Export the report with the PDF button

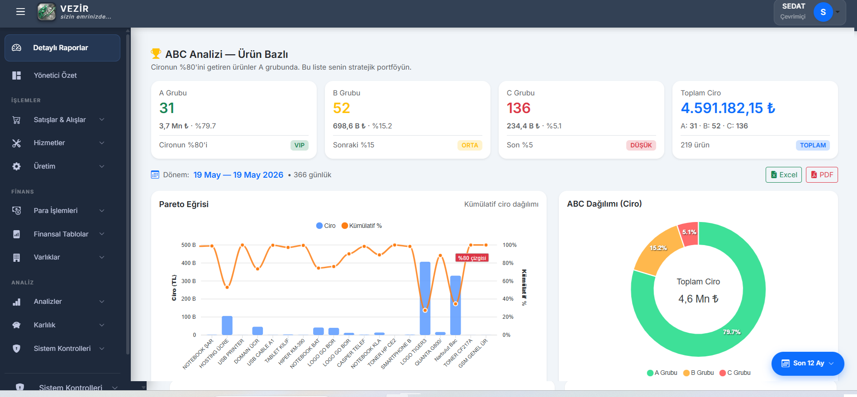click(822, 175)
